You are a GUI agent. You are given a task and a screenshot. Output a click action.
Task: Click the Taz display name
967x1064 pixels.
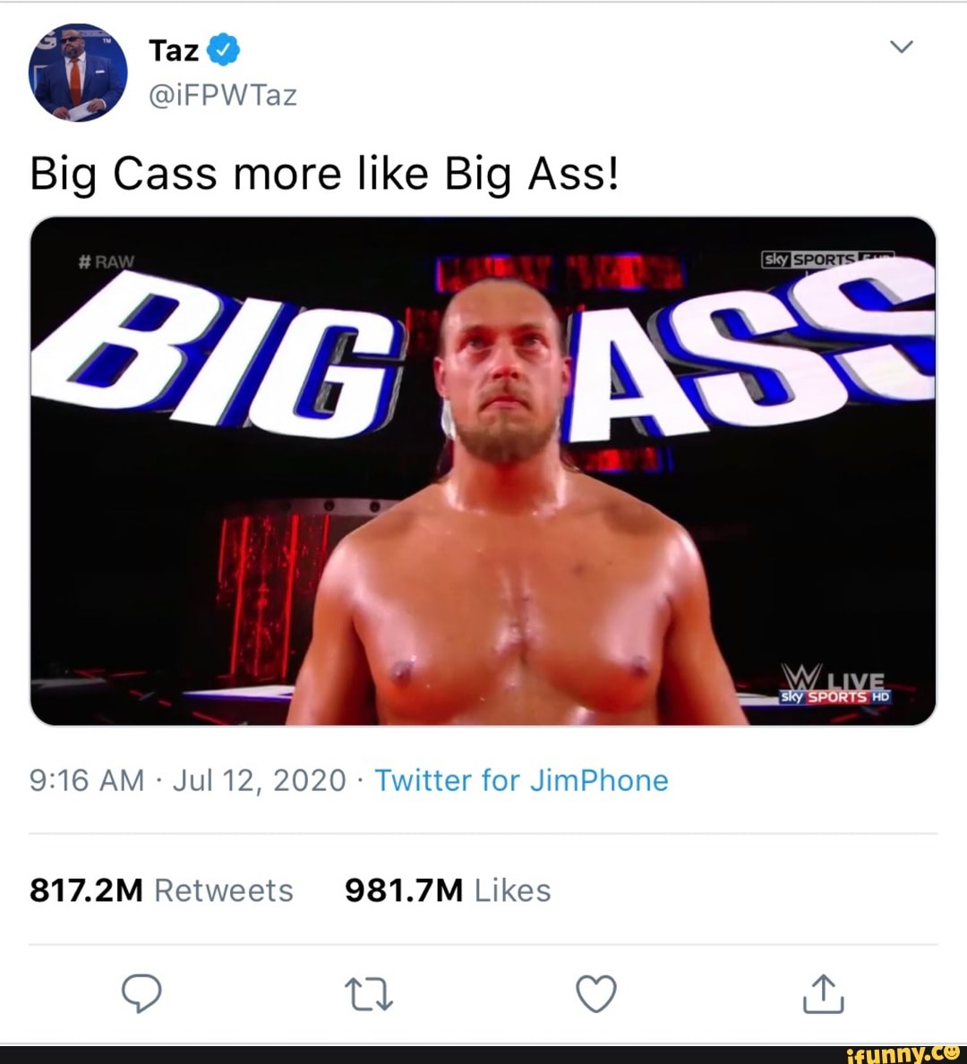(174, 50)
